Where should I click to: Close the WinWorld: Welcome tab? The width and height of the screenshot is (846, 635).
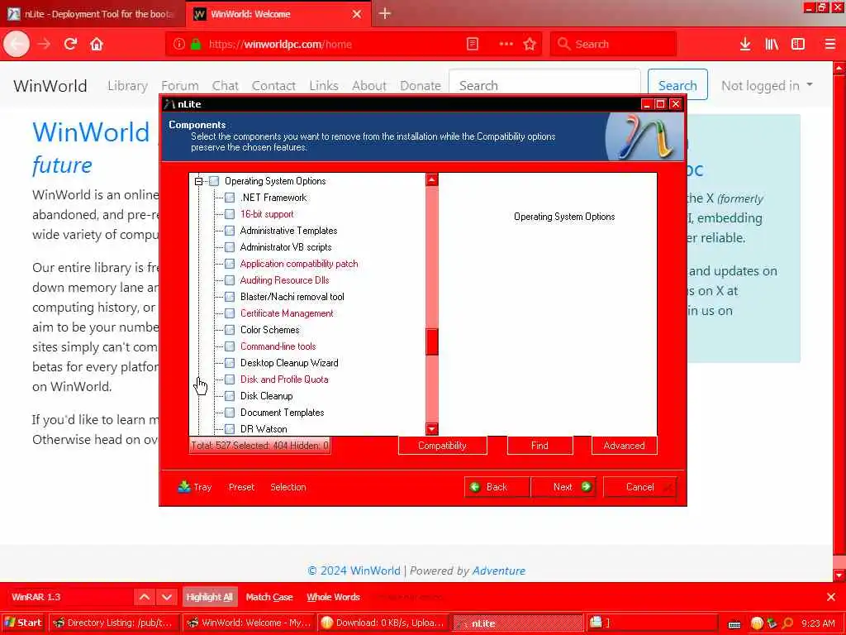357,14
